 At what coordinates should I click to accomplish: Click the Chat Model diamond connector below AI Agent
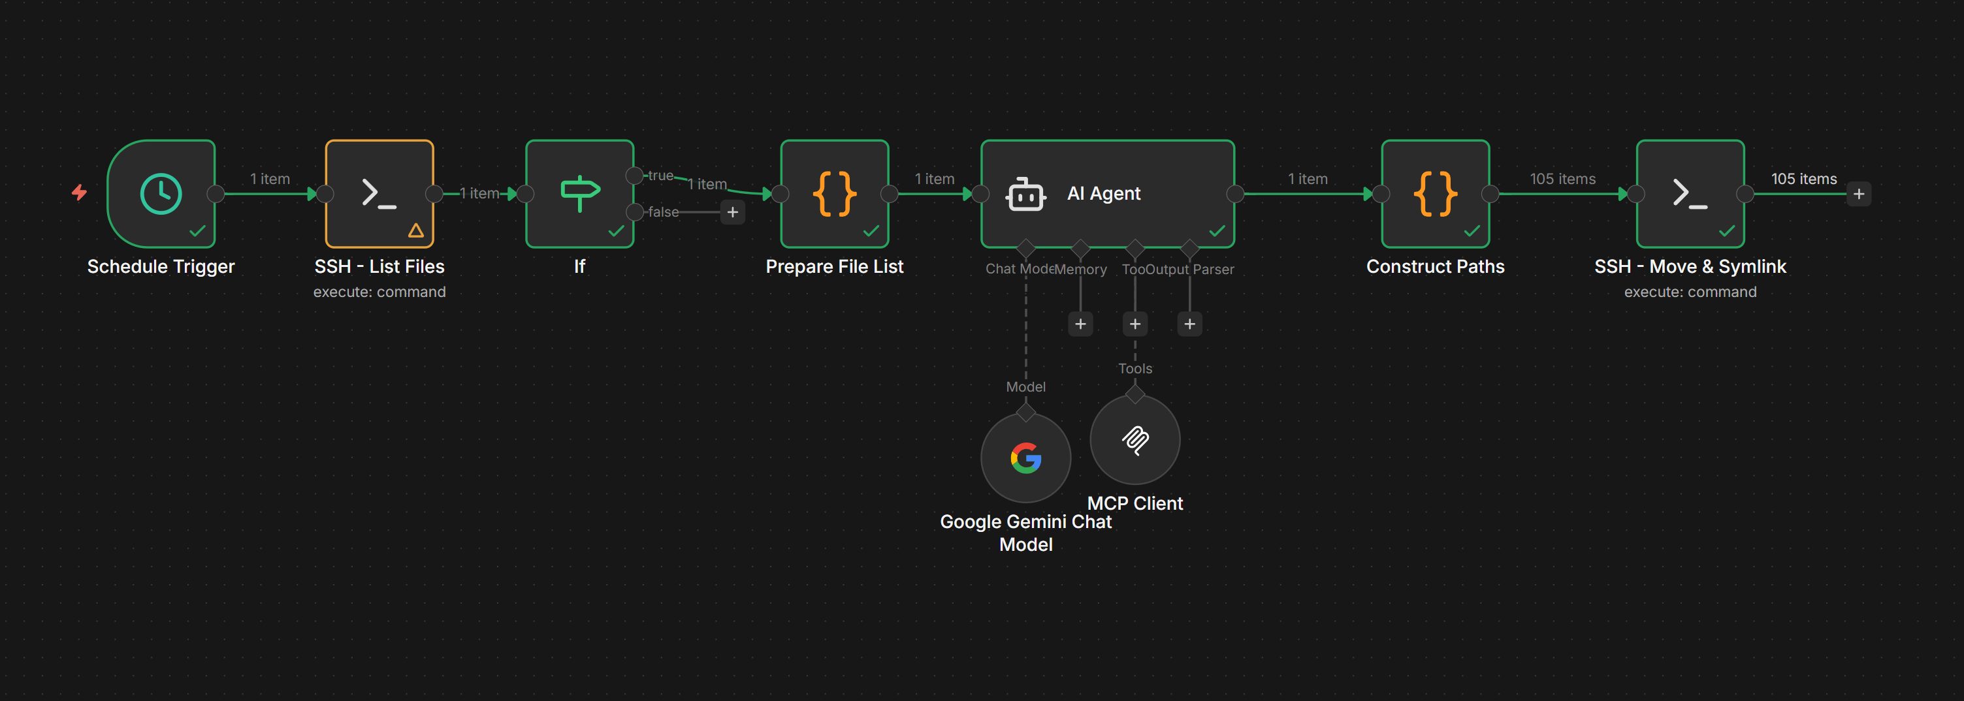(1025, 247)
